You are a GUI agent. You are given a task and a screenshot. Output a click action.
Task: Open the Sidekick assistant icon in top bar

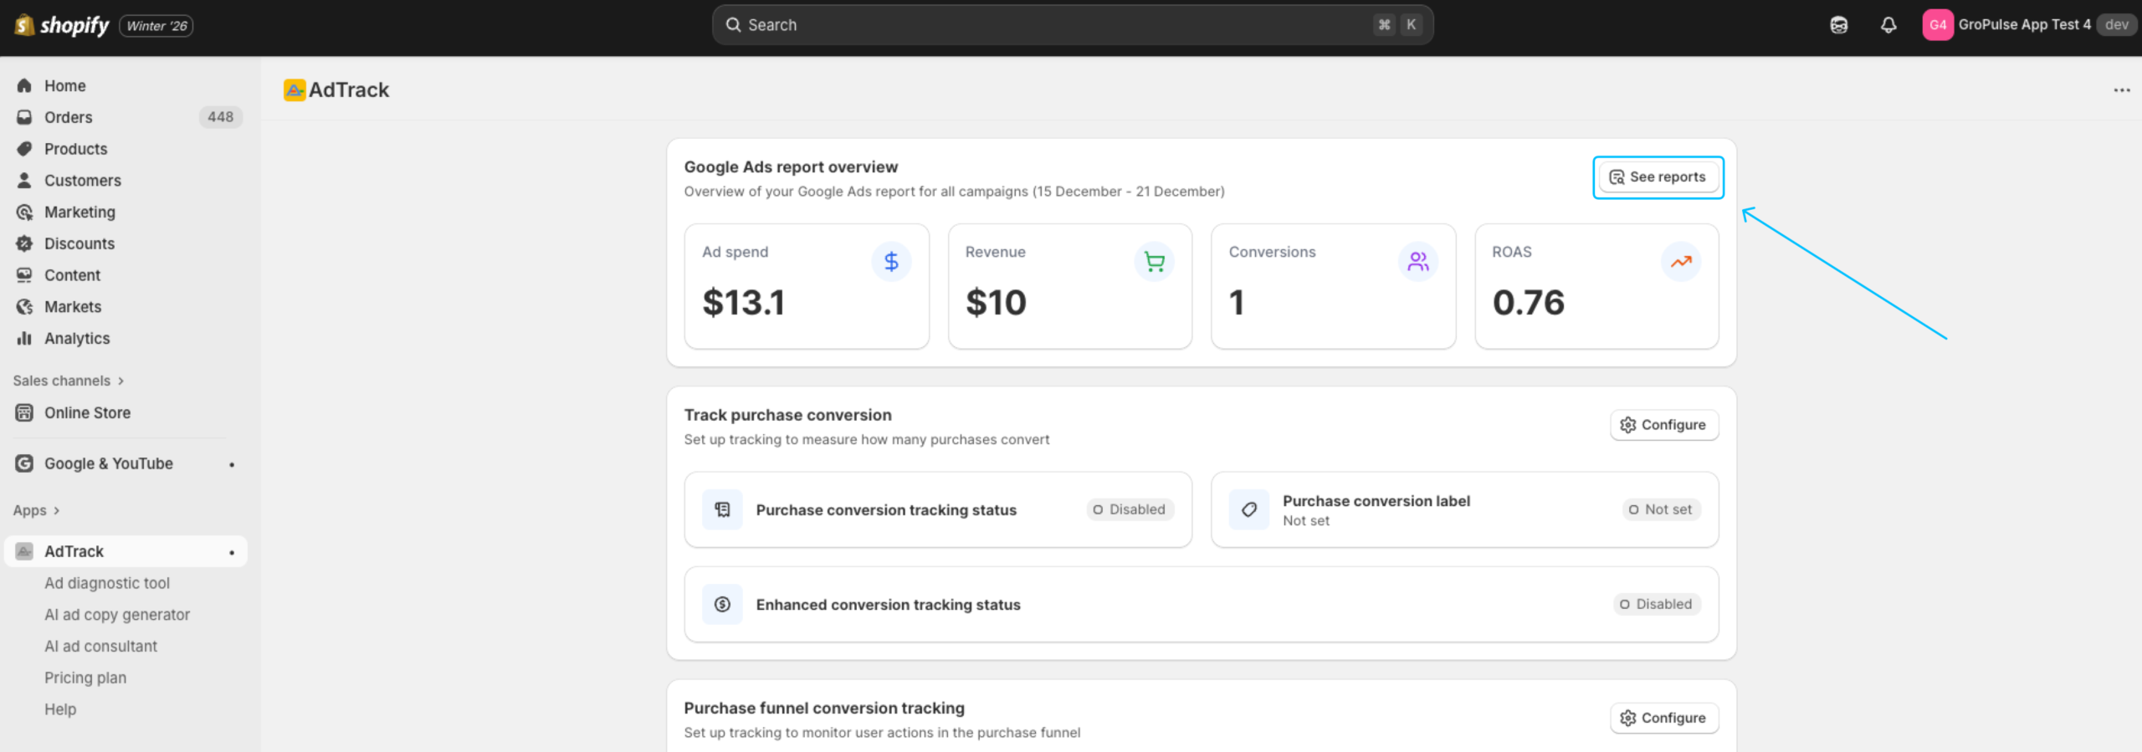1838,25
